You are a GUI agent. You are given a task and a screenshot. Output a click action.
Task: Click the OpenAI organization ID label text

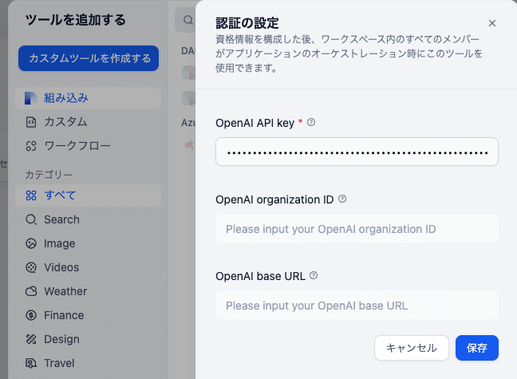pos(274,199)
